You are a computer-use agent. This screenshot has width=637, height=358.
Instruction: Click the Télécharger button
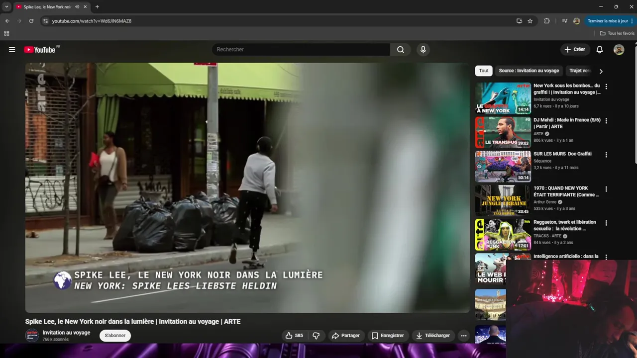(x=433, y=336)
